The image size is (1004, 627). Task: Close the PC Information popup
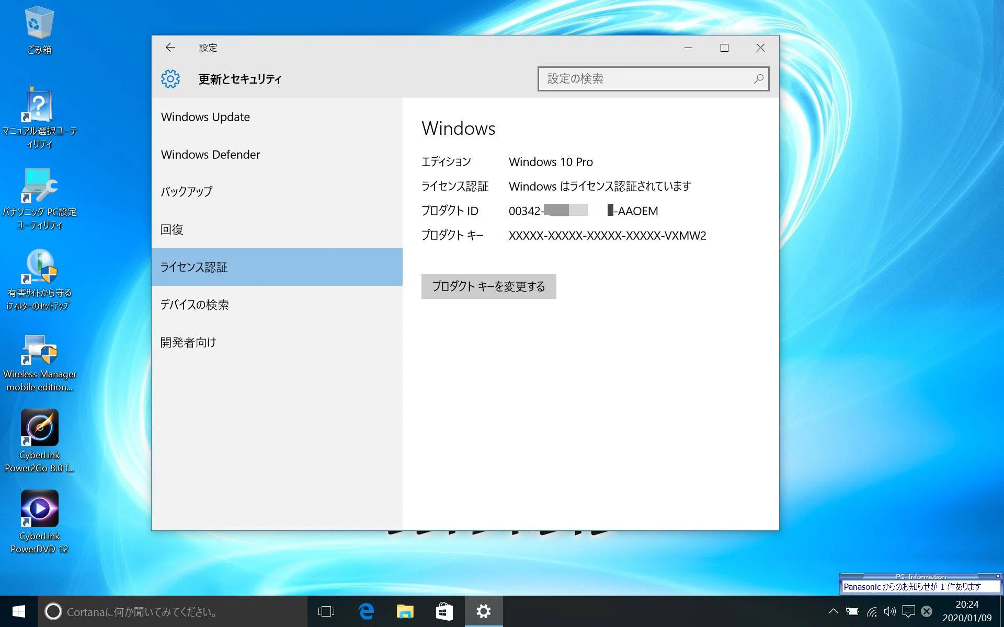click(998, 576)
